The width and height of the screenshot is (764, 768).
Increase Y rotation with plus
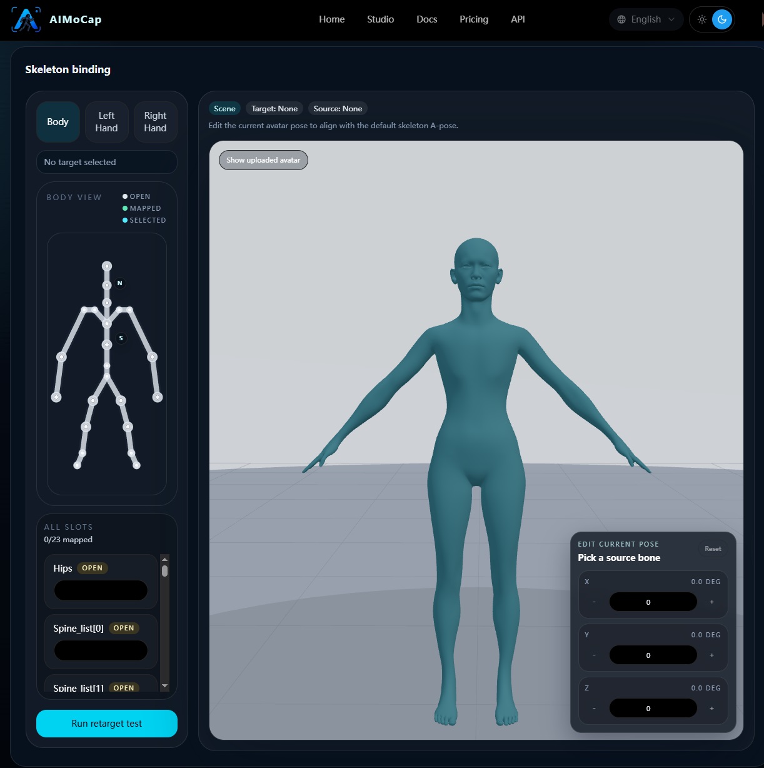711,655
